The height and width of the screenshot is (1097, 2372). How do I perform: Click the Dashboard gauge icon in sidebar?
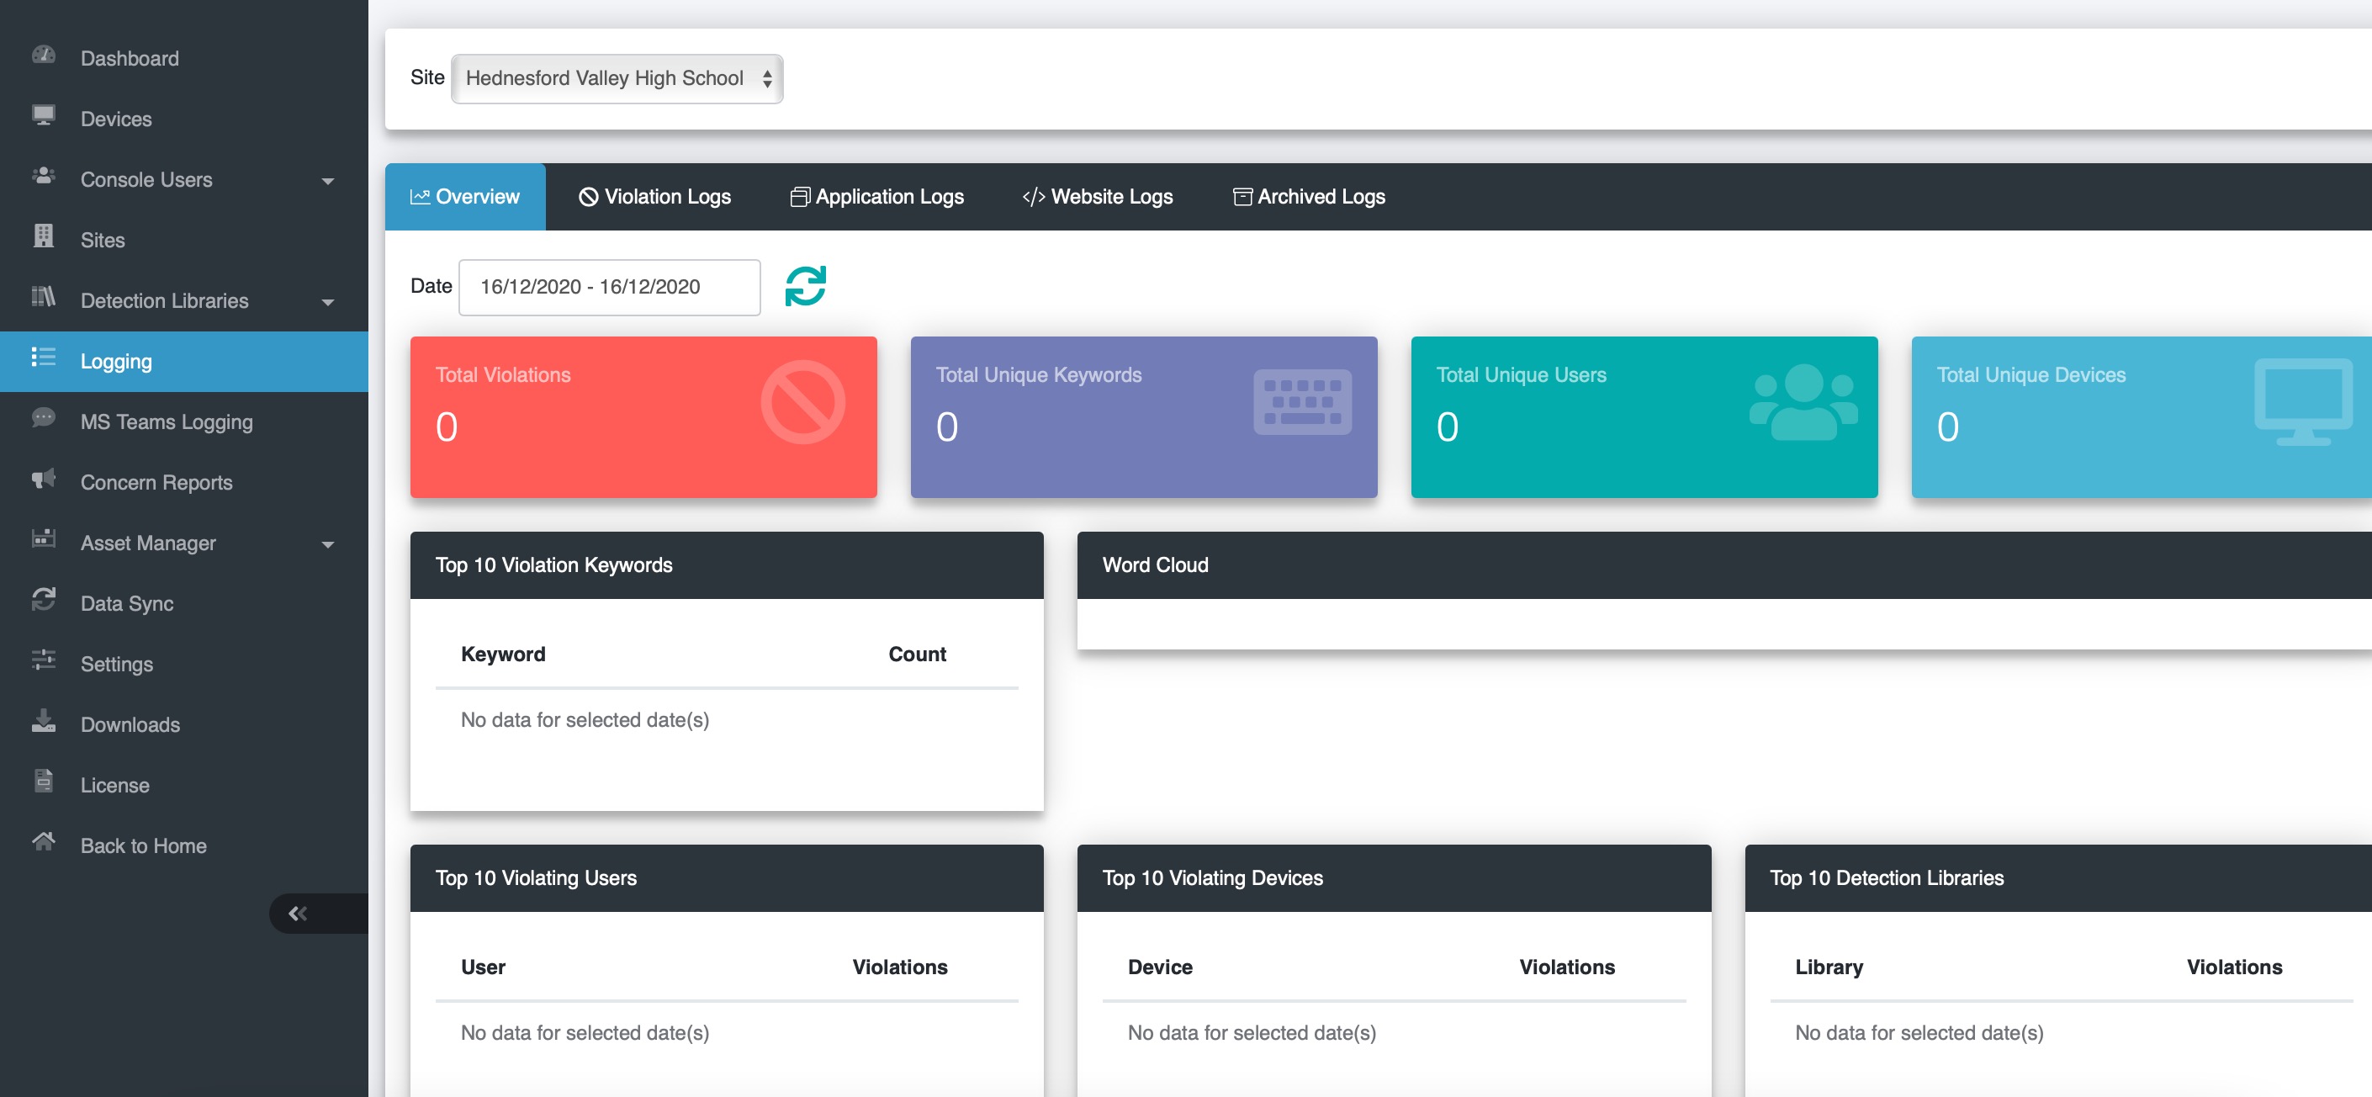[x=43, y=56]
